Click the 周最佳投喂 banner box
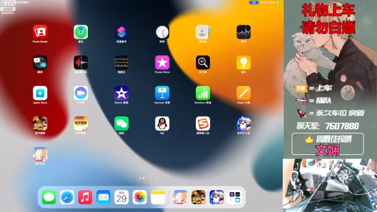Screen dimensions: 377x212 [328, 144]
